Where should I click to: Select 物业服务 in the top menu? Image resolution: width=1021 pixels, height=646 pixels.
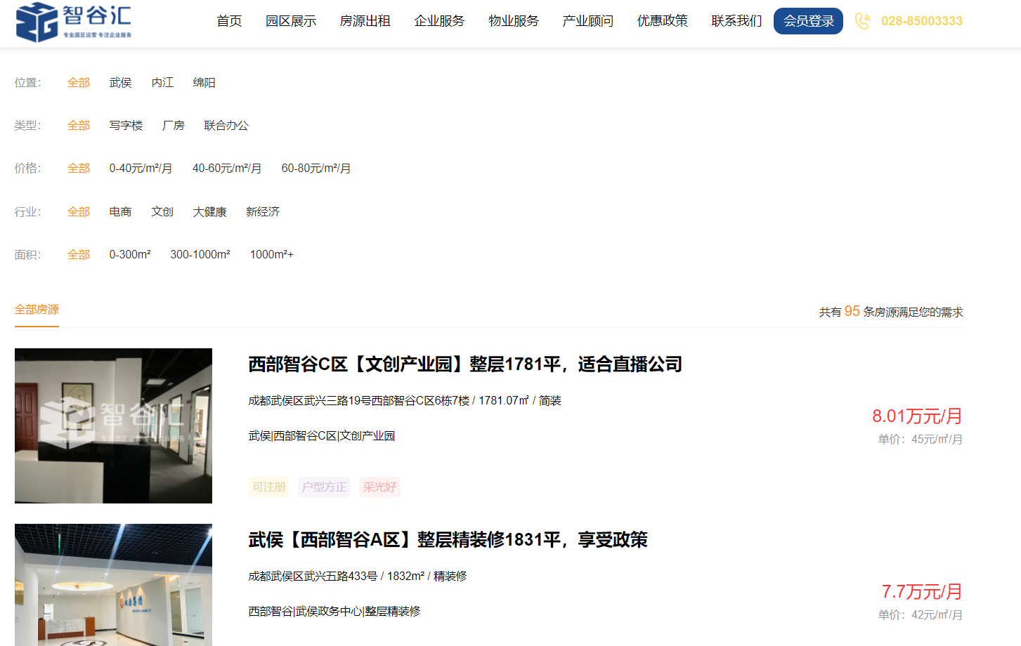(514, 21)
